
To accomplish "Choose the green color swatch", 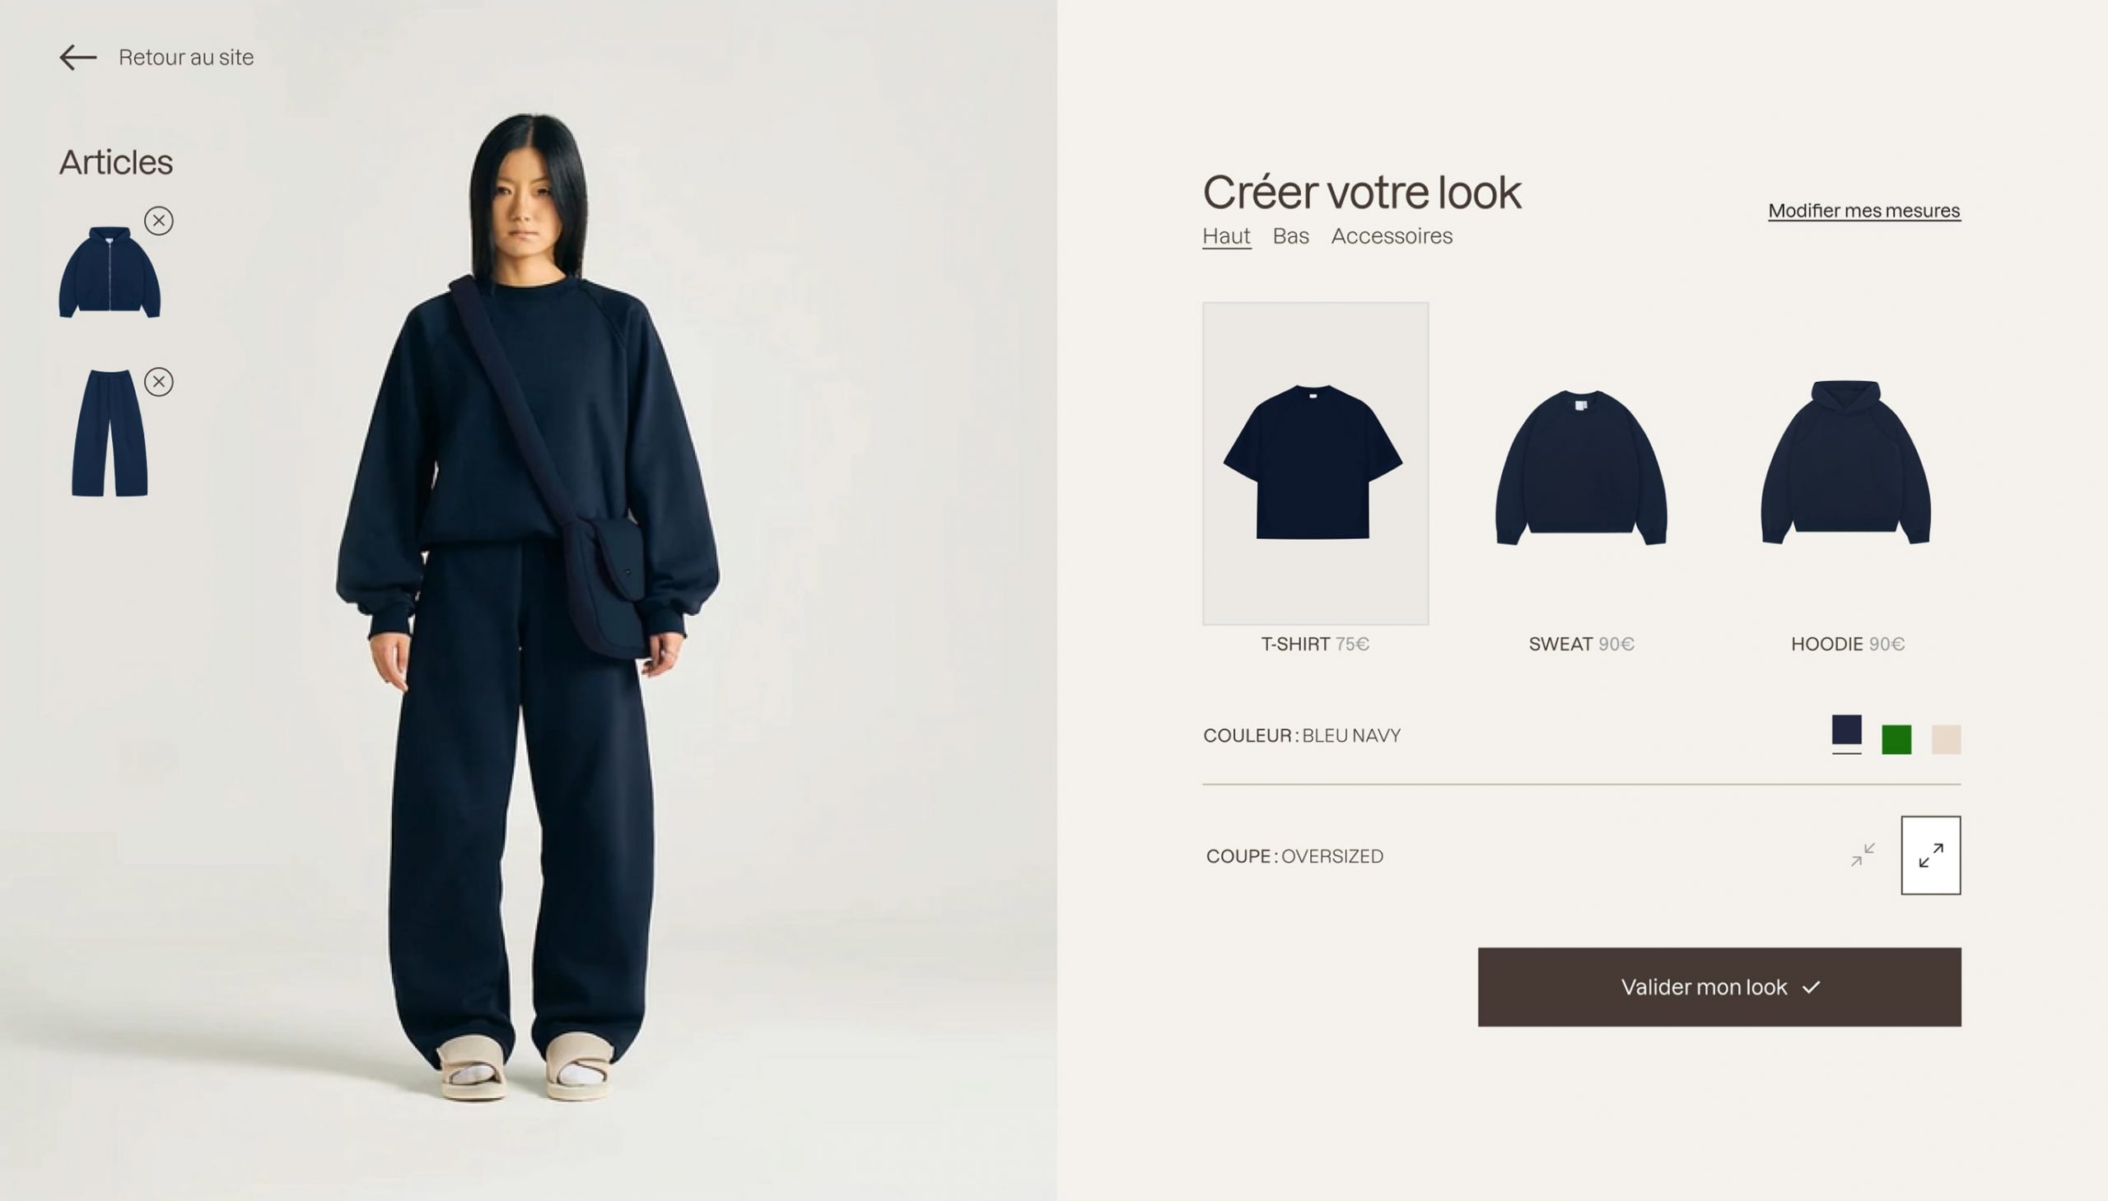I will (x=1896, y=739).
